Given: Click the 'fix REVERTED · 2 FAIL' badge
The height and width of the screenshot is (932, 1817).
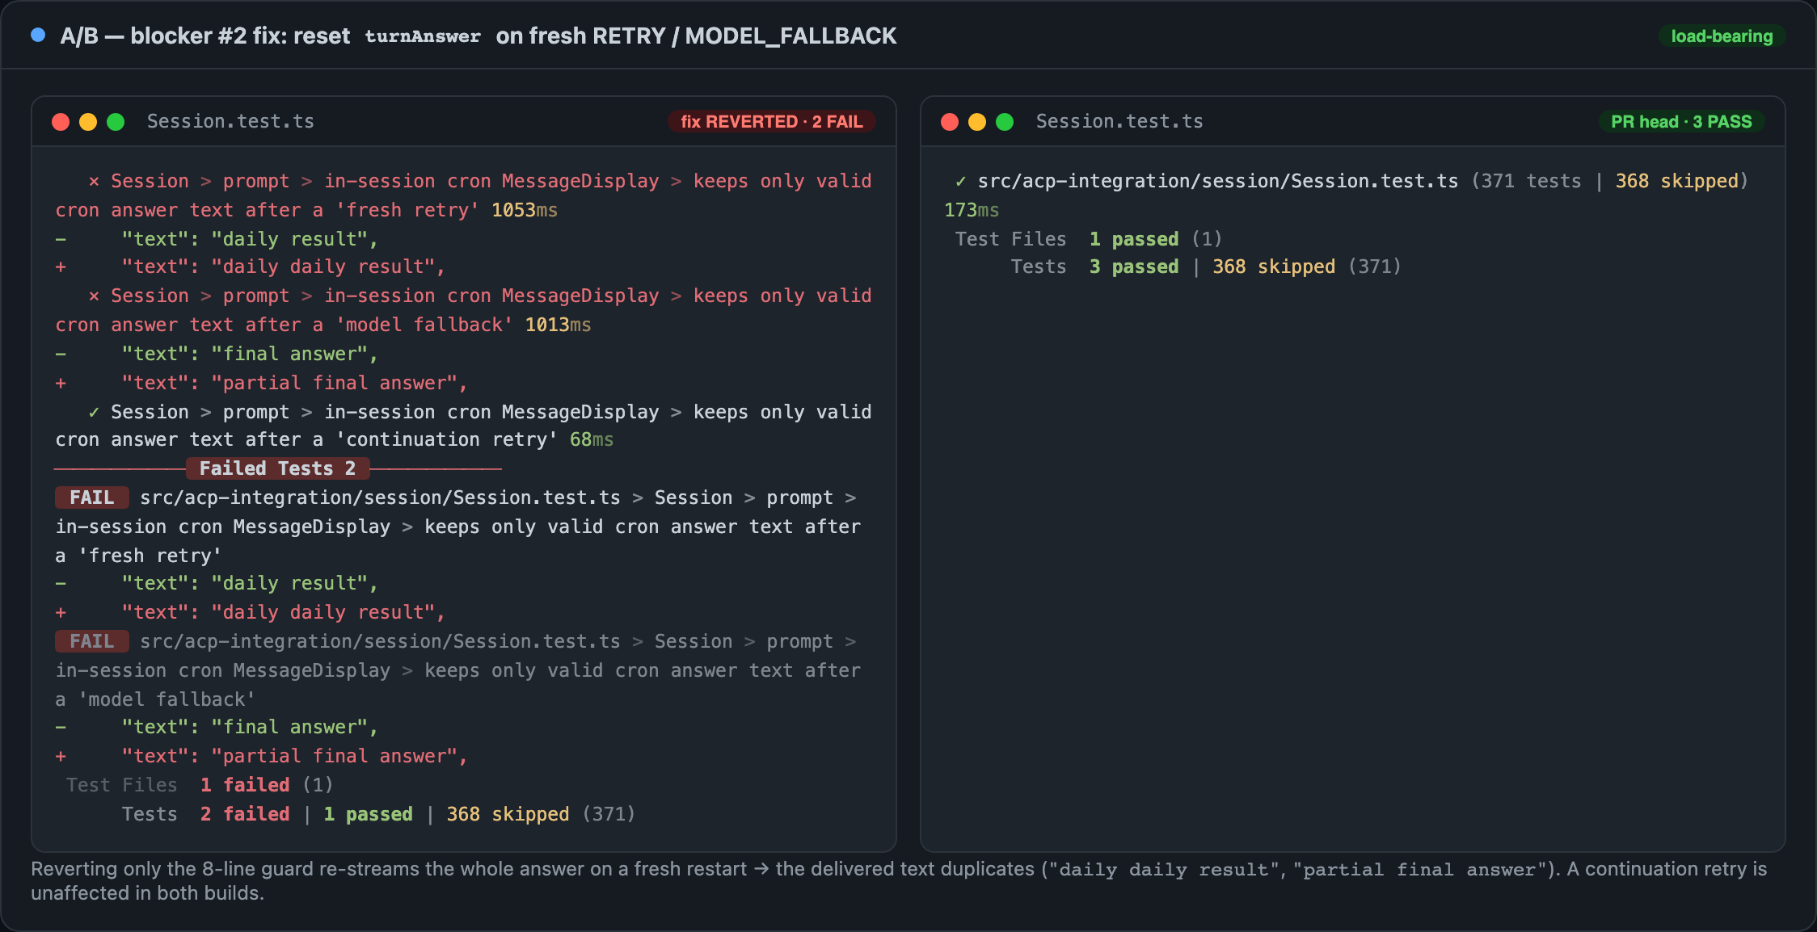Looking at the screenshot, I should point(772,122).
